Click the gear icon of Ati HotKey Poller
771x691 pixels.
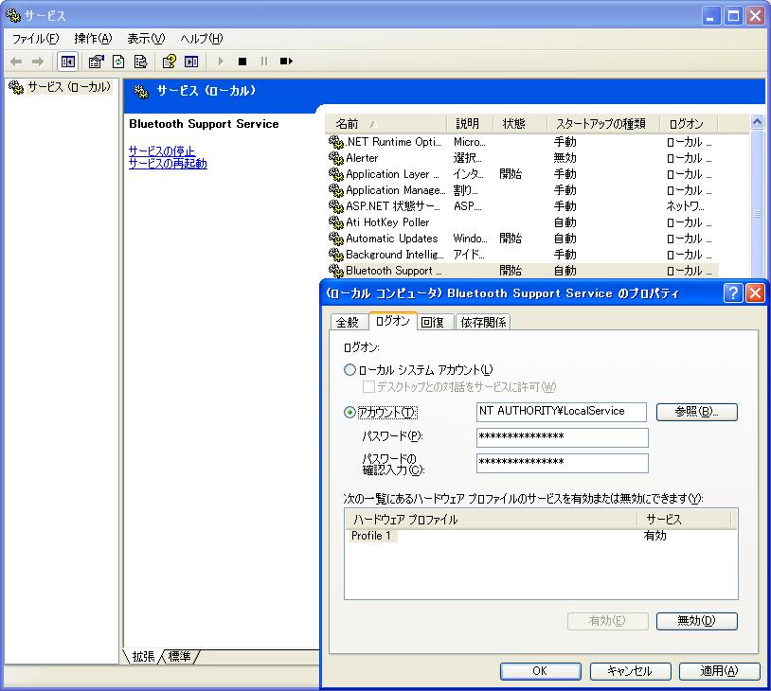pos(336,222)
